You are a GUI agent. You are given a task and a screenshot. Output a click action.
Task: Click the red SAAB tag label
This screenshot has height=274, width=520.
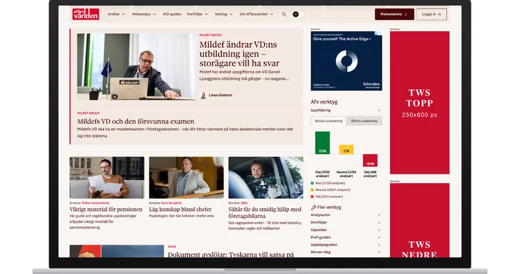172,247
